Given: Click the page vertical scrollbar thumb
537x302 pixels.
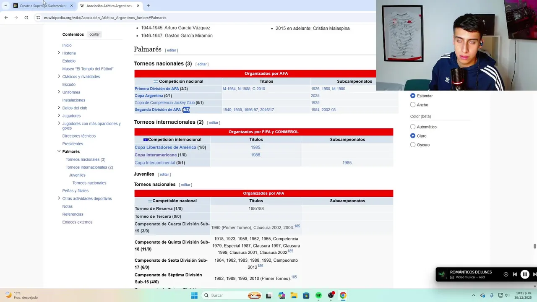Looking at the screenshot, I should click(534, 246).
